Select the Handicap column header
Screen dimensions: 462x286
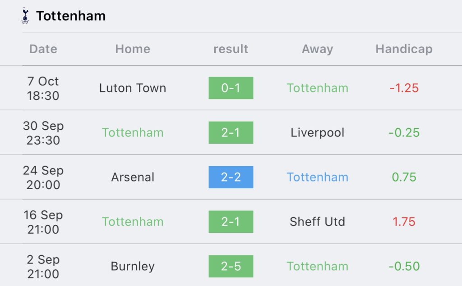[x=404, y=49]
